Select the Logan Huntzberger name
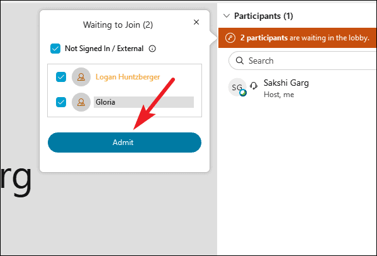Screen dimensions: 377x256 point(128,77)
